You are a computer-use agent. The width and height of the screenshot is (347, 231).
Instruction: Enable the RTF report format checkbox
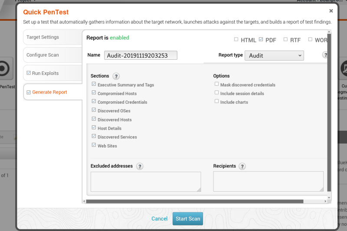tap(285, 39)
